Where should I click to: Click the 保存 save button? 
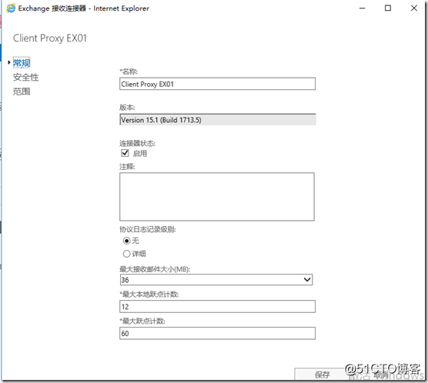322,375
